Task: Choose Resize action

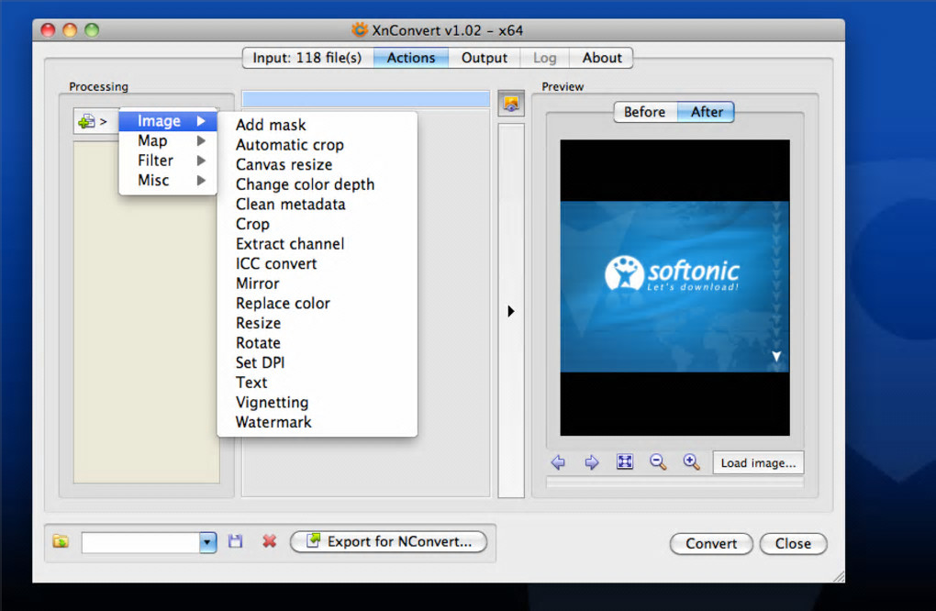Action: 317,323
